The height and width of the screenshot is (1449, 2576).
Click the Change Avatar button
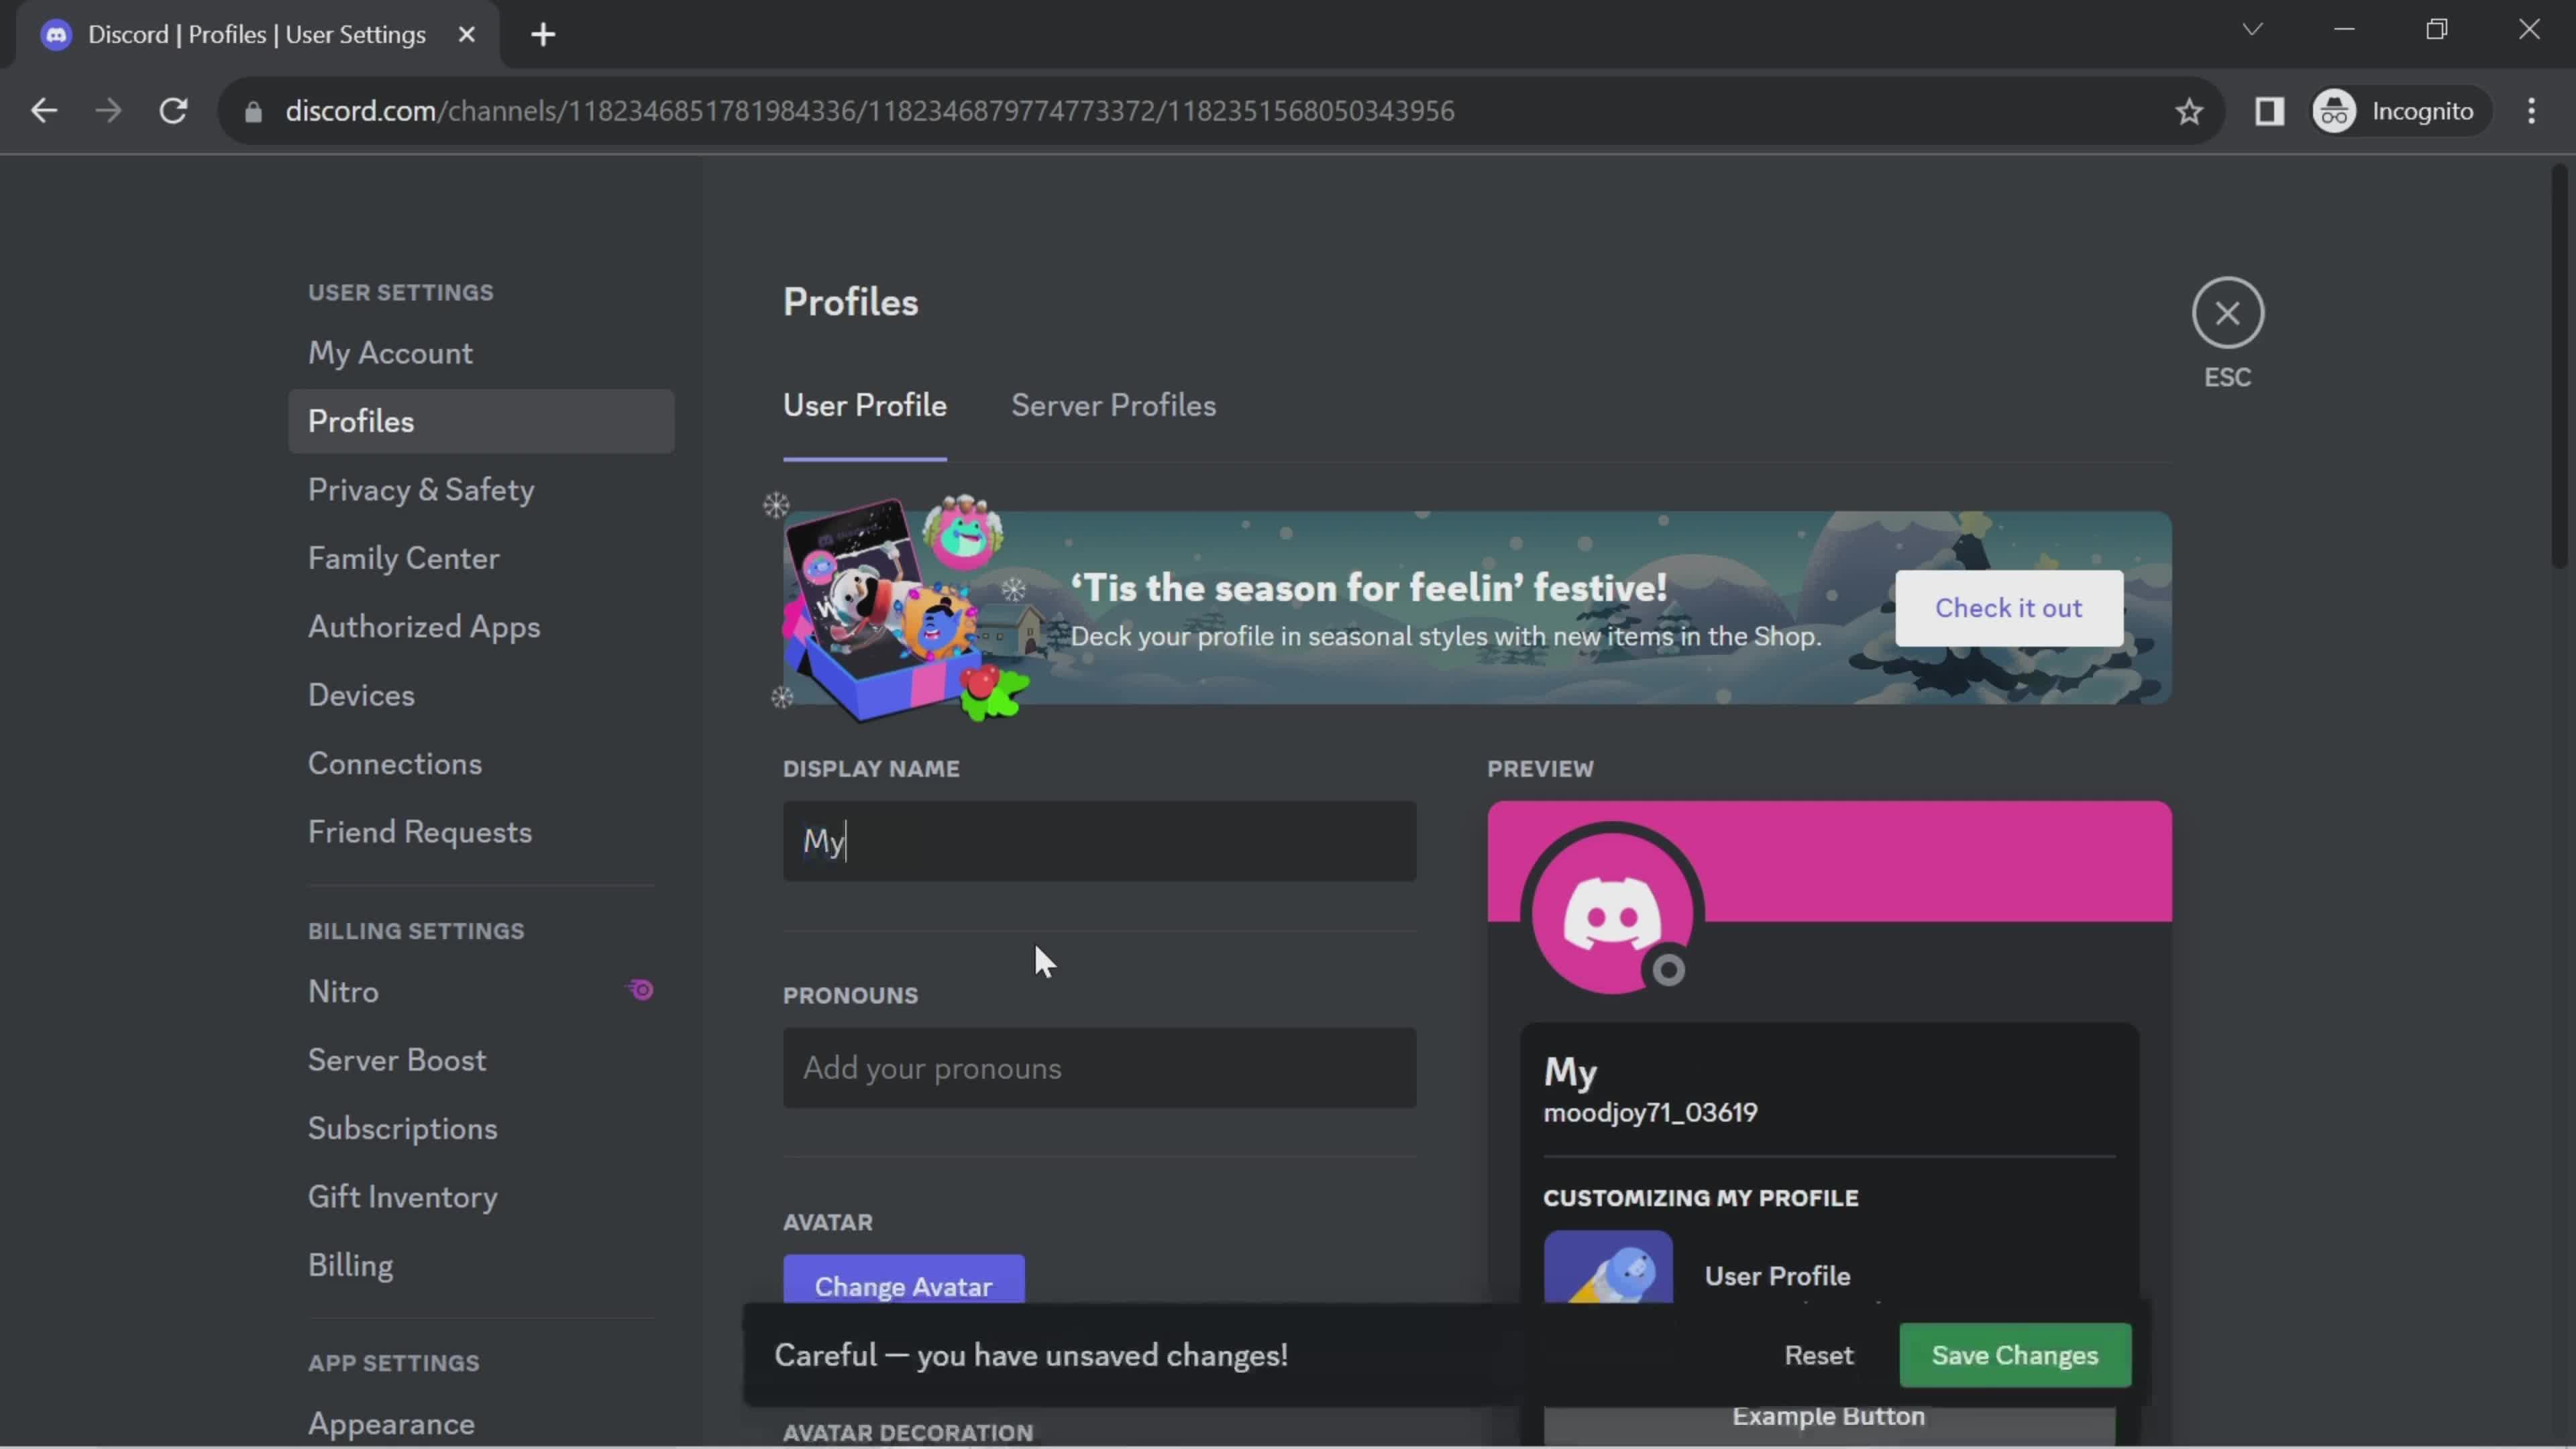(903, 1280)
